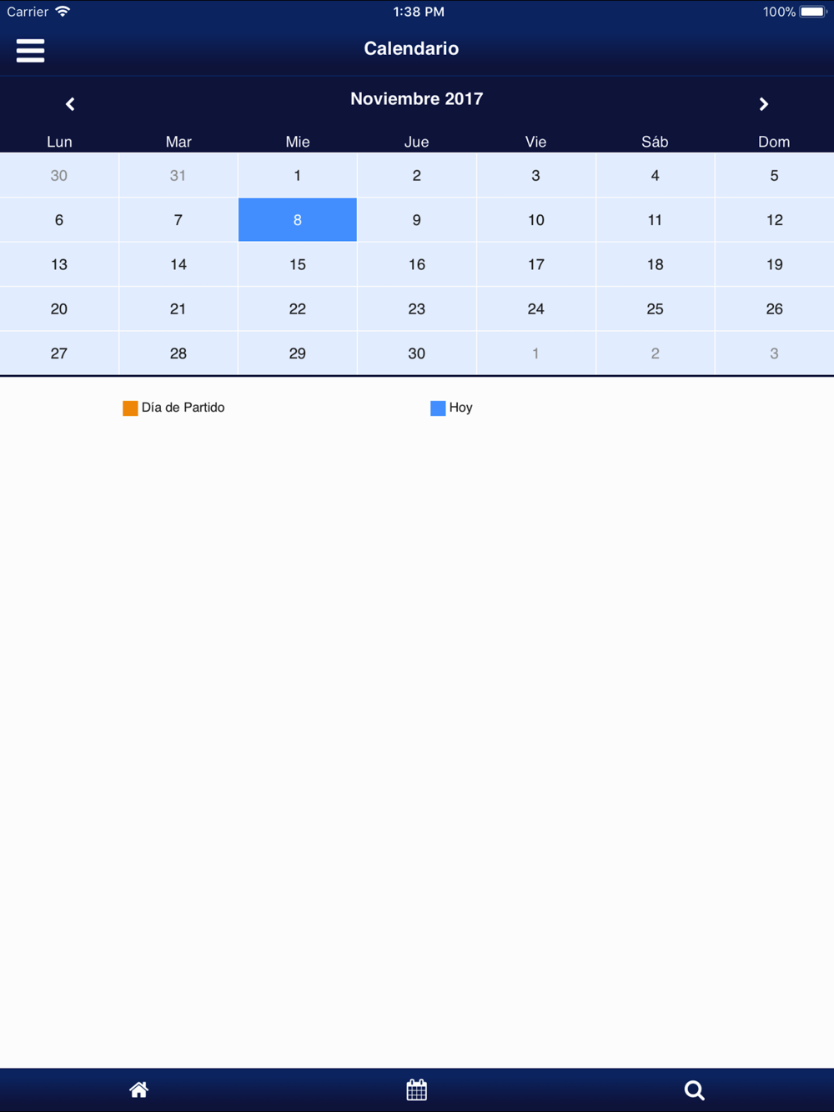Tap the Wi-Fi icon in status bar
The height and width of the screenshot is (1112, 834).
pyautogui.click(x=63, y=12)
